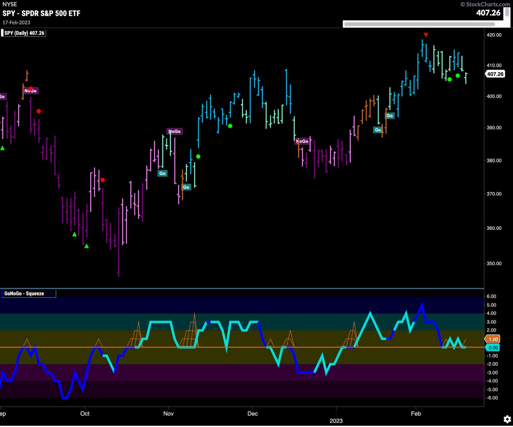Select the NoGo marker in mid-December
This screenshot has width=513, height=427.
pyautogui.click(x=302, y=141)
